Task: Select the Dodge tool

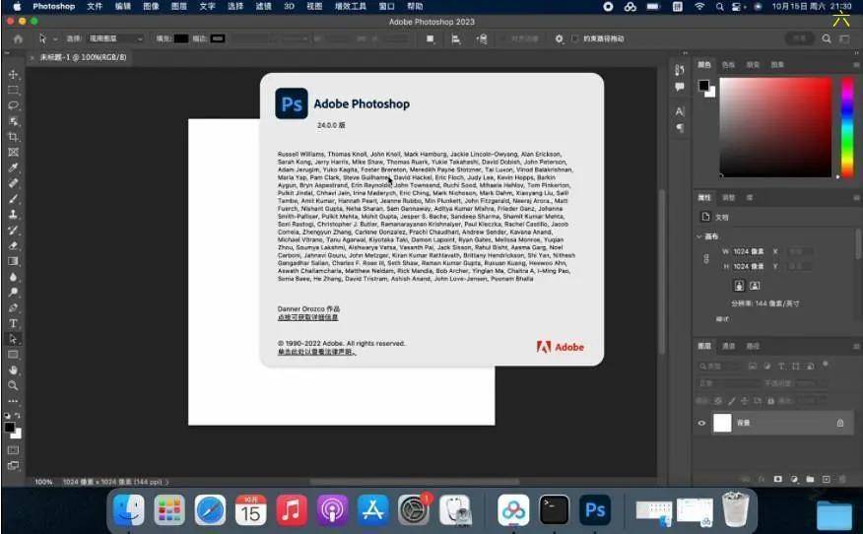Action: point(13,293)
